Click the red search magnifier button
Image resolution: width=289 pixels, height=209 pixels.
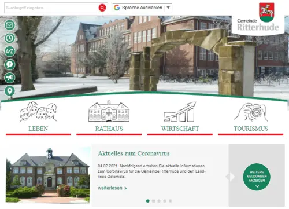point(102,8)
